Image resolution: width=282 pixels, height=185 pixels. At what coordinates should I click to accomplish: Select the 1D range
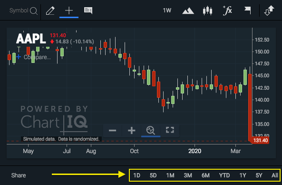point(136,175)
